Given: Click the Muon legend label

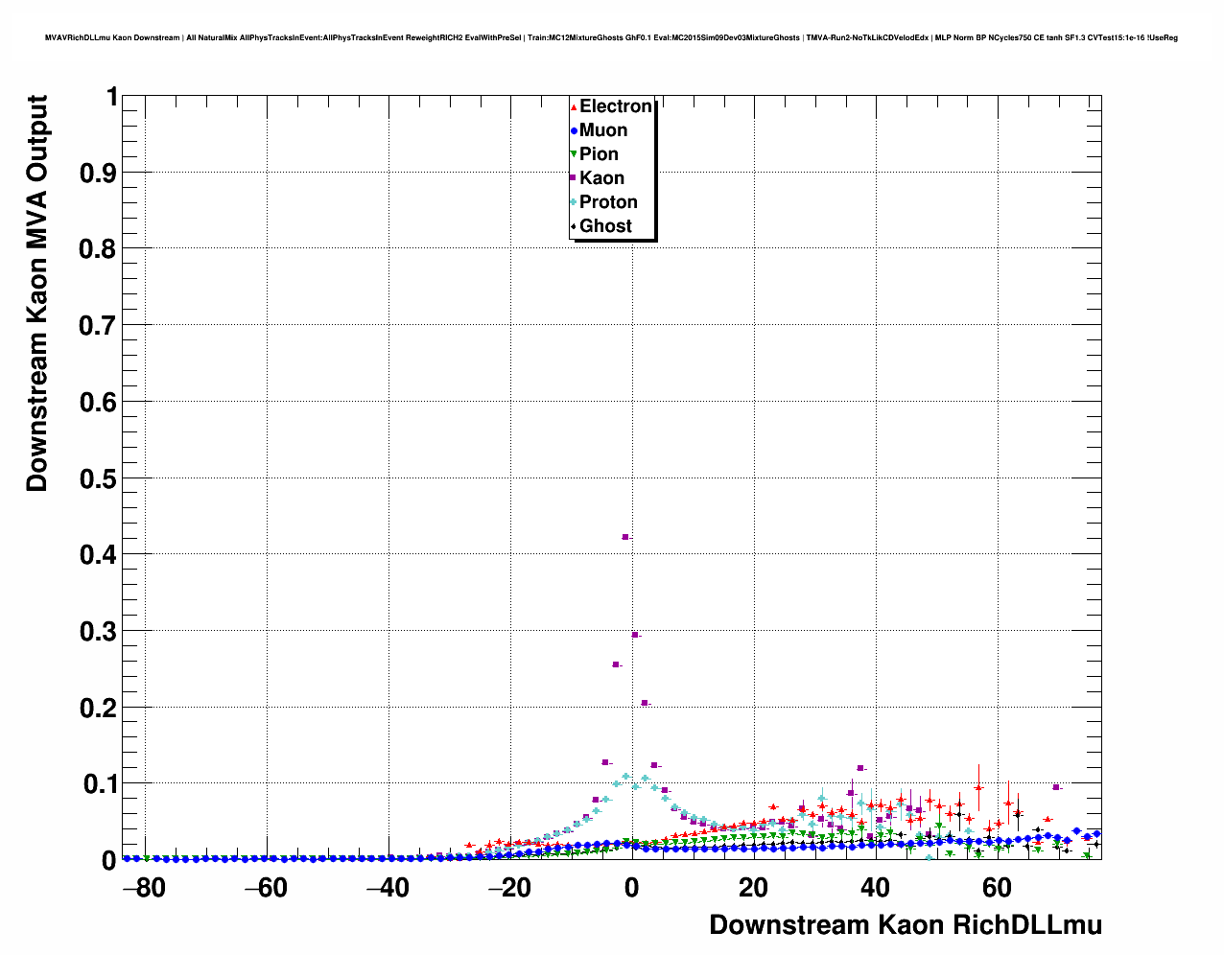Looking at the screenshot, I should pyautogui.click(x=603, y=130).
